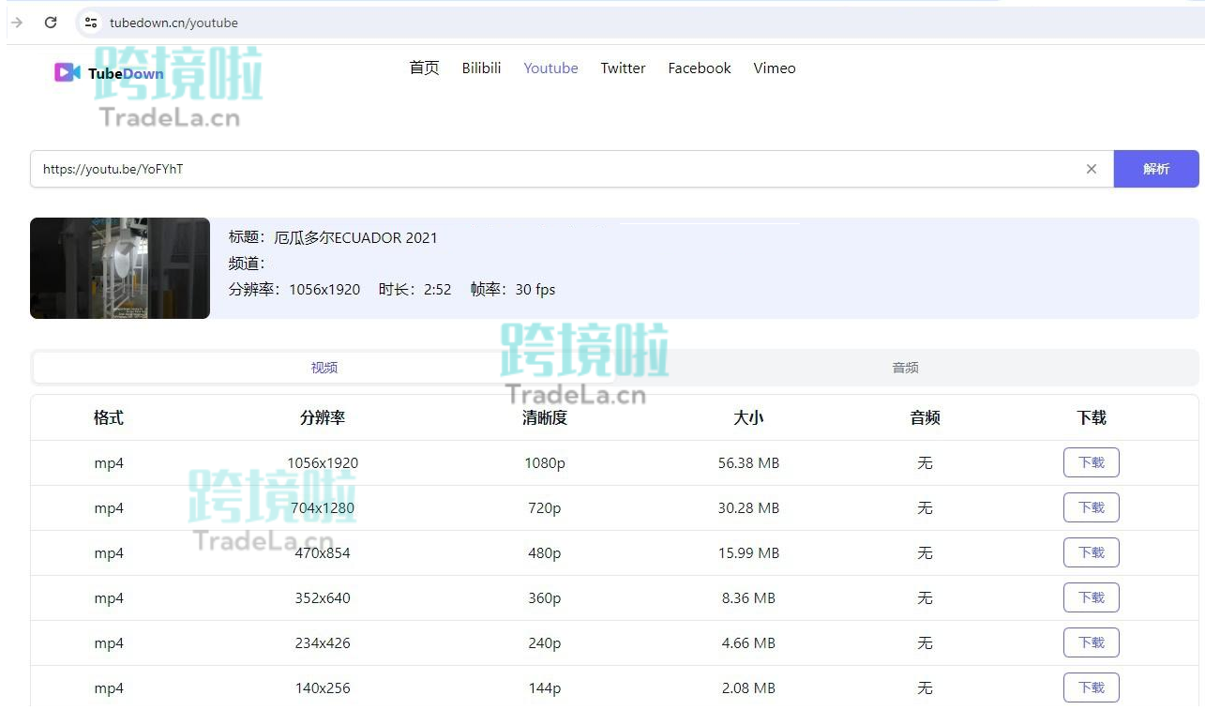Open the Twitter downloader section

coord(623,68)
